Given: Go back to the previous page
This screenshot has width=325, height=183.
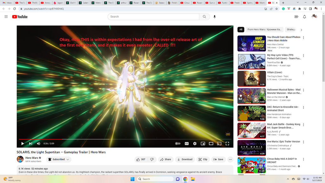Looking at the screenshot, I should click(4, 9).
